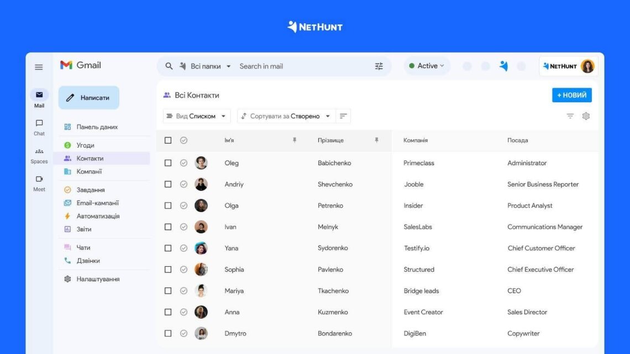The width and height of the screenshot is (630, 354).
Task: Expand the Active status dropdown
Action: (x=427, y=66)
